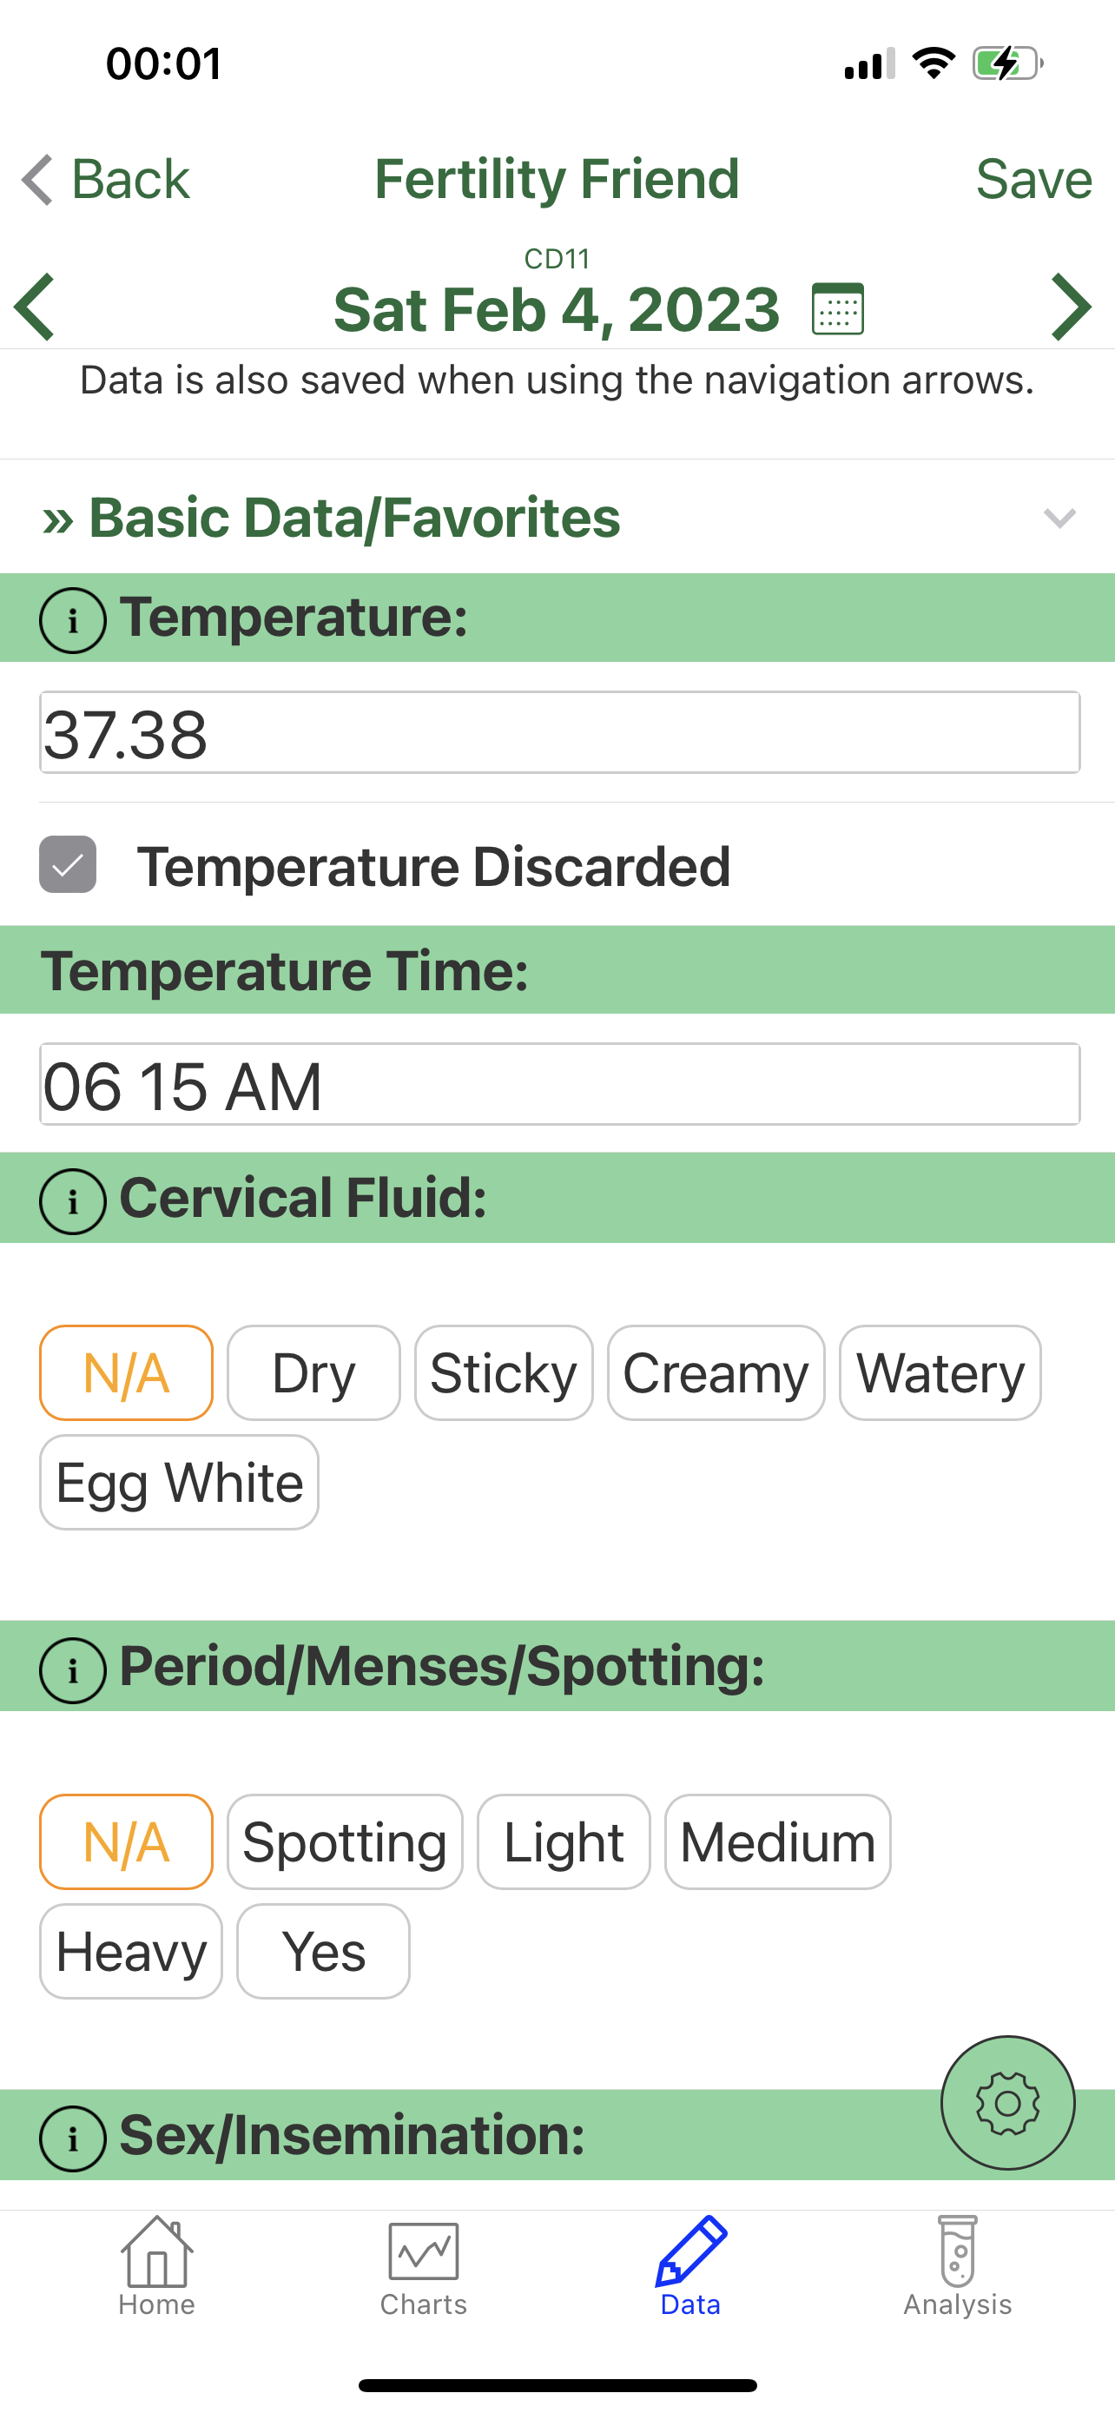Screen dimensions: 1115x2413
Task: Uncheck the Temperature Discarded checkbox
Action: coord(68,864)
